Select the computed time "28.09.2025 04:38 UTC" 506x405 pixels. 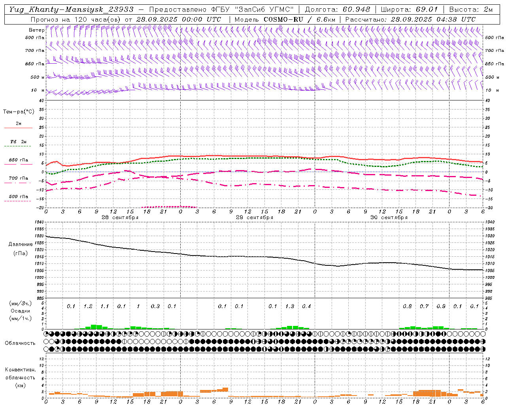coord(433,19)
